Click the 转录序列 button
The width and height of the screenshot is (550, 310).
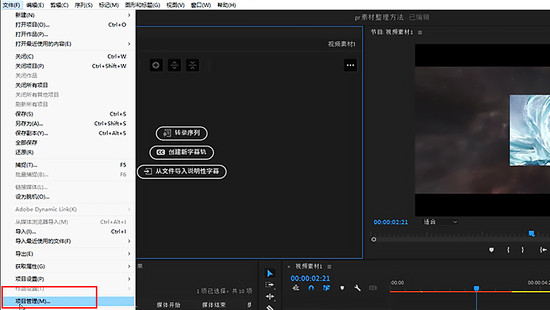(181, 132)
